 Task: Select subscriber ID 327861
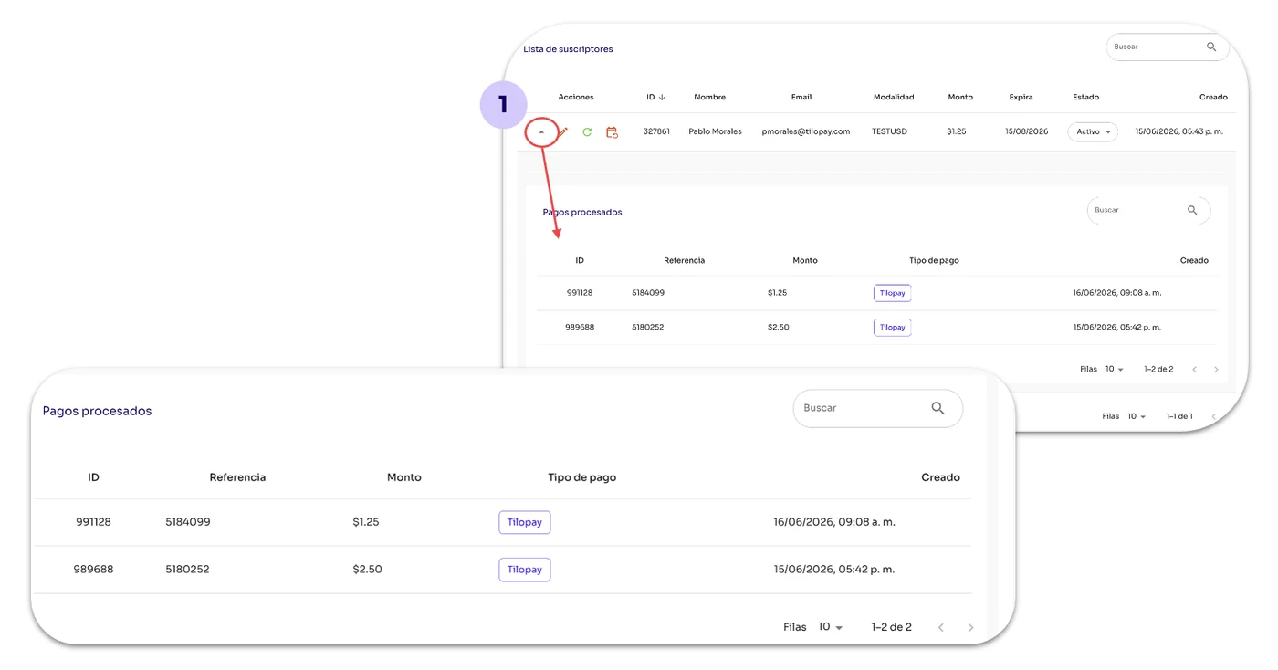coord(656,131)
